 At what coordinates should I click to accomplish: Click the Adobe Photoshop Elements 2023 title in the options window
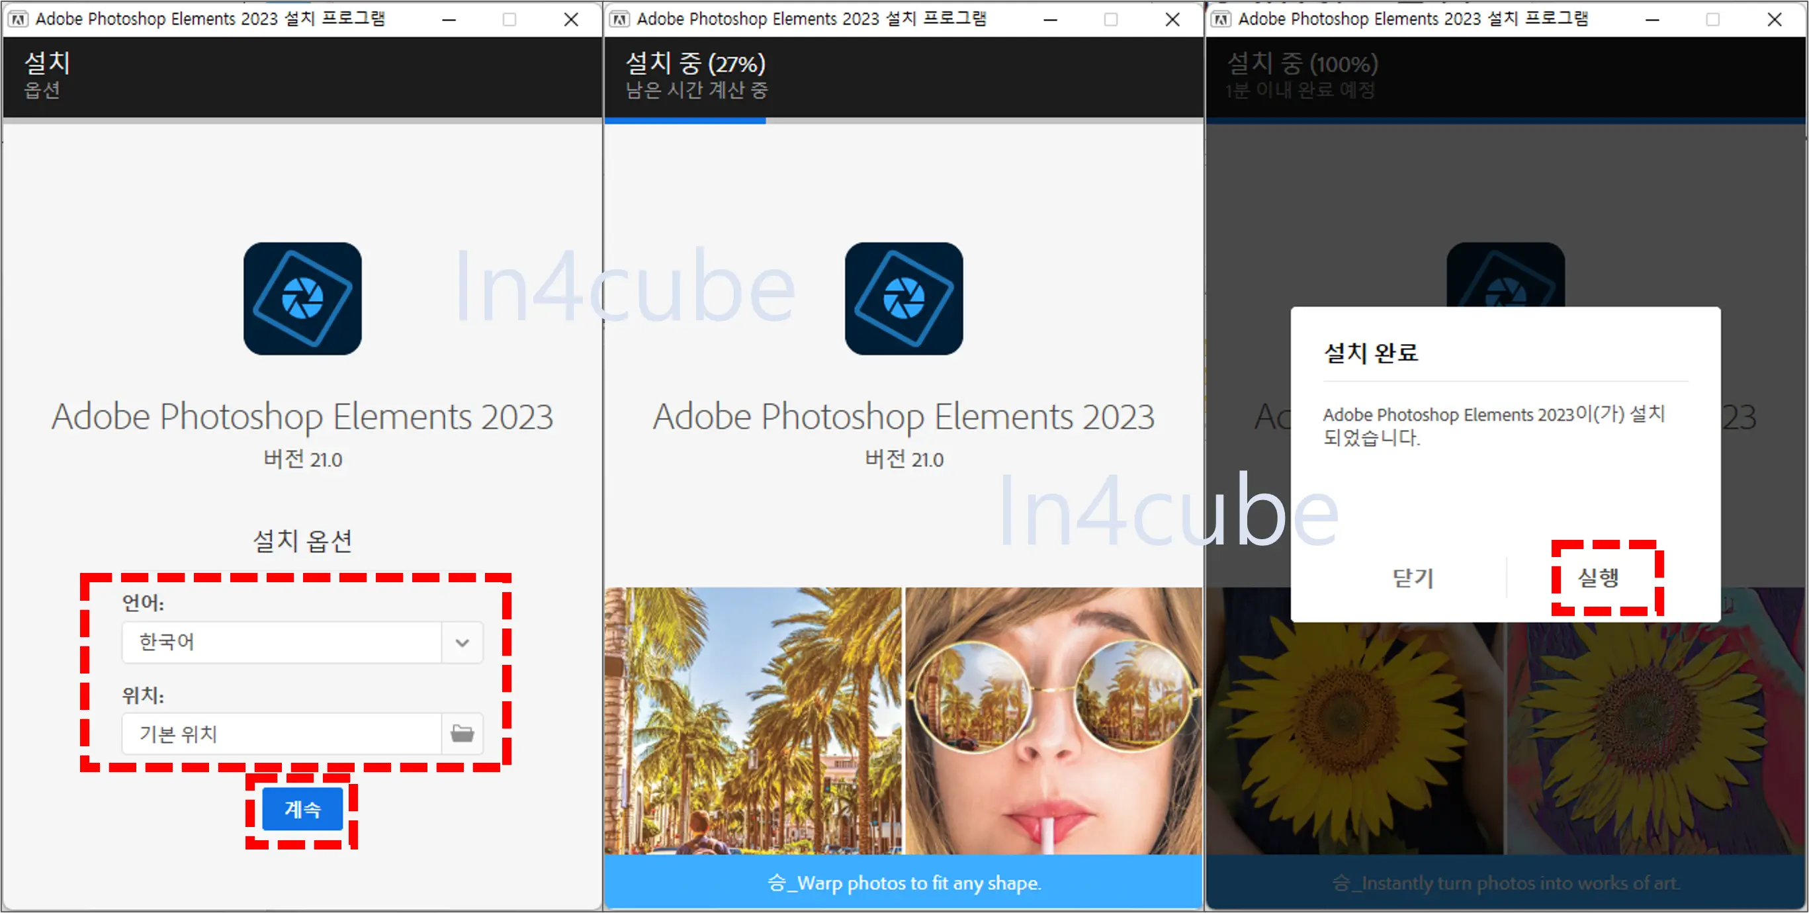tap(302, 417)
